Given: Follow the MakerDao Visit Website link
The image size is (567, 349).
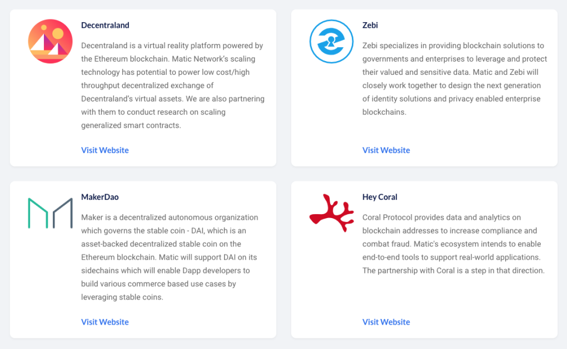Looking at the screenshot, I should [105, 322].
